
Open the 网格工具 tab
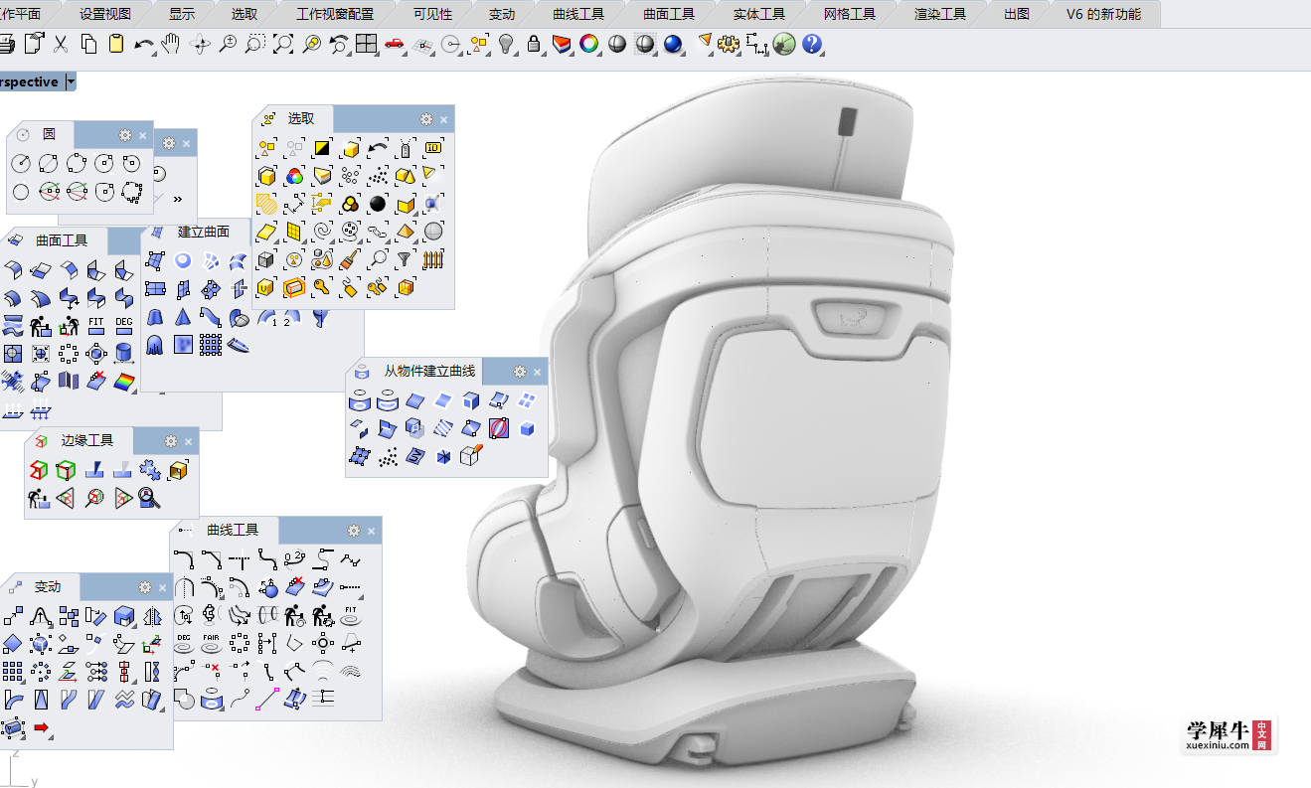pyautogui.click(x=850, y=14)
